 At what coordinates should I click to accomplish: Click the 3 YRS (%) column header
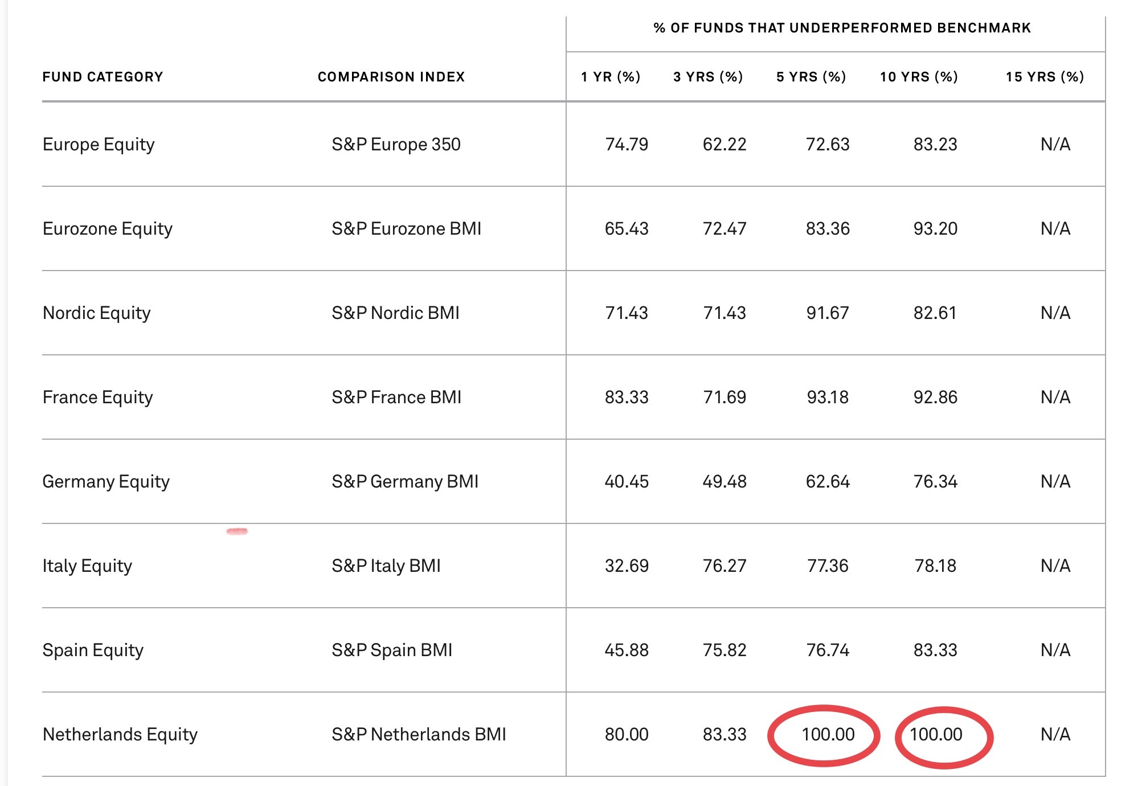708,77
